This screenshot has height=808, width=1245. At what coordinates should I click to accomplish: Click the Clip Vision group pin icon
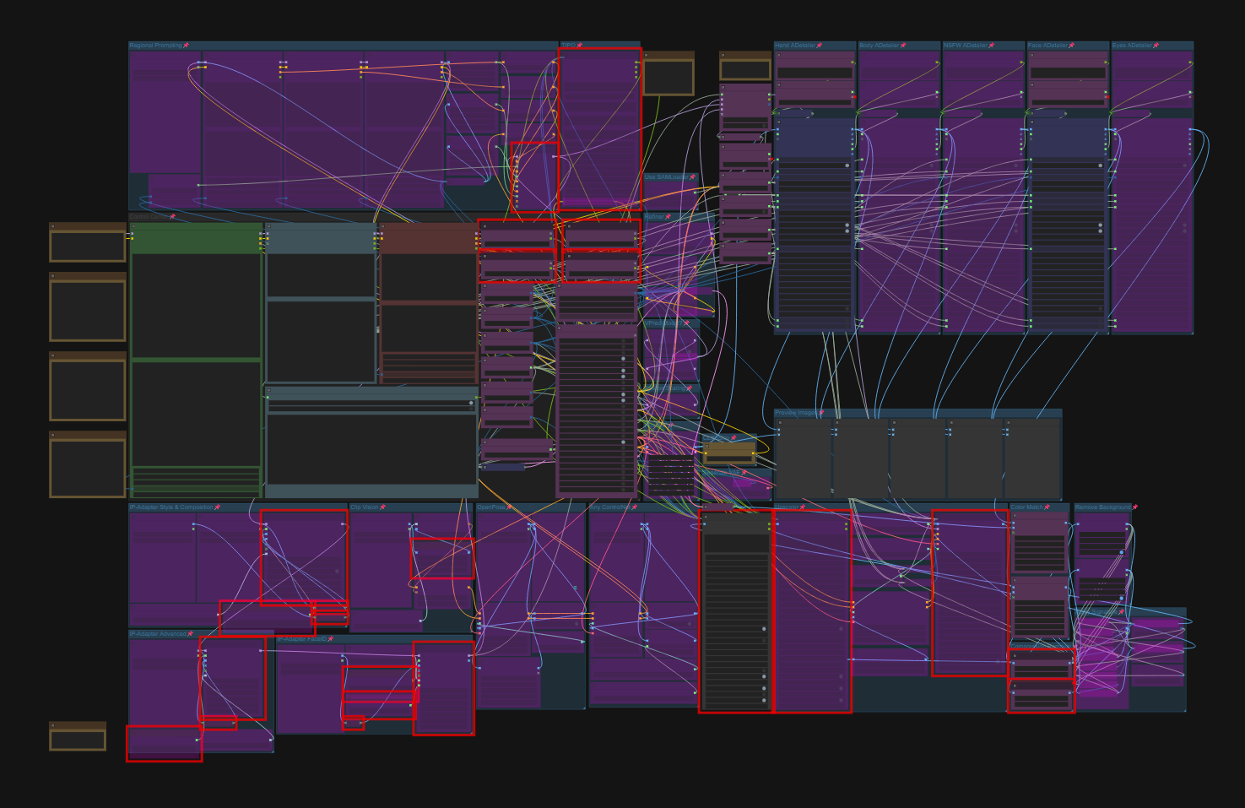pos(383,507)
